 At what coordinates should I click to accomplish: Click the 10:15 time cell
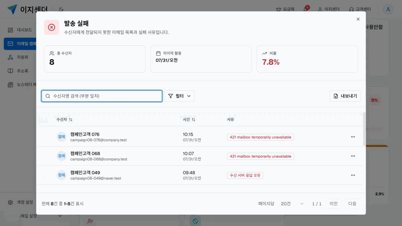tap(188, 134)
